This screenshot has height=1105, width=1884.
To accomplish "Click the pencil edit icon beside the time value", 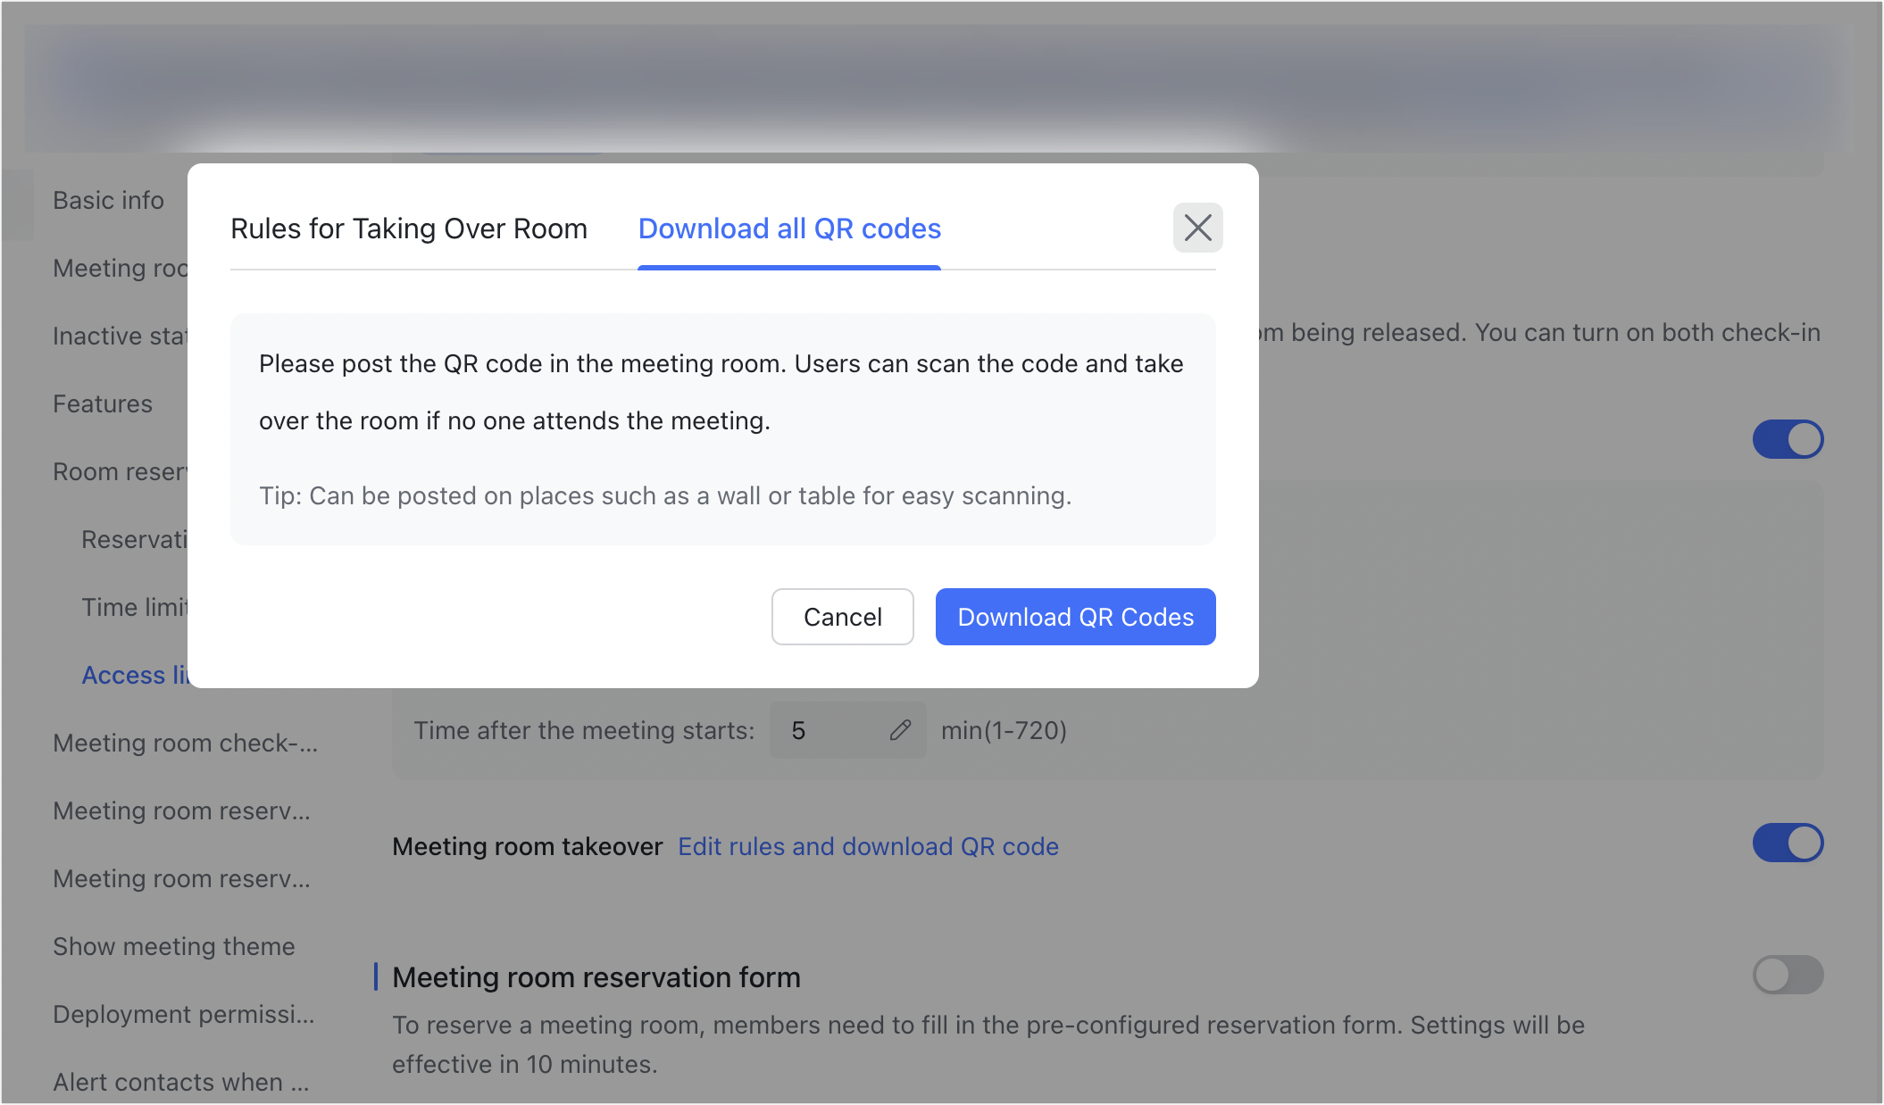I will click(901, 730).
